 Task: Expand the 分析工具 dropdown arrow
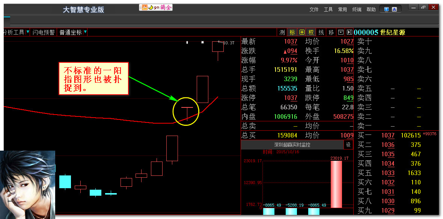[x=27, y=32]
